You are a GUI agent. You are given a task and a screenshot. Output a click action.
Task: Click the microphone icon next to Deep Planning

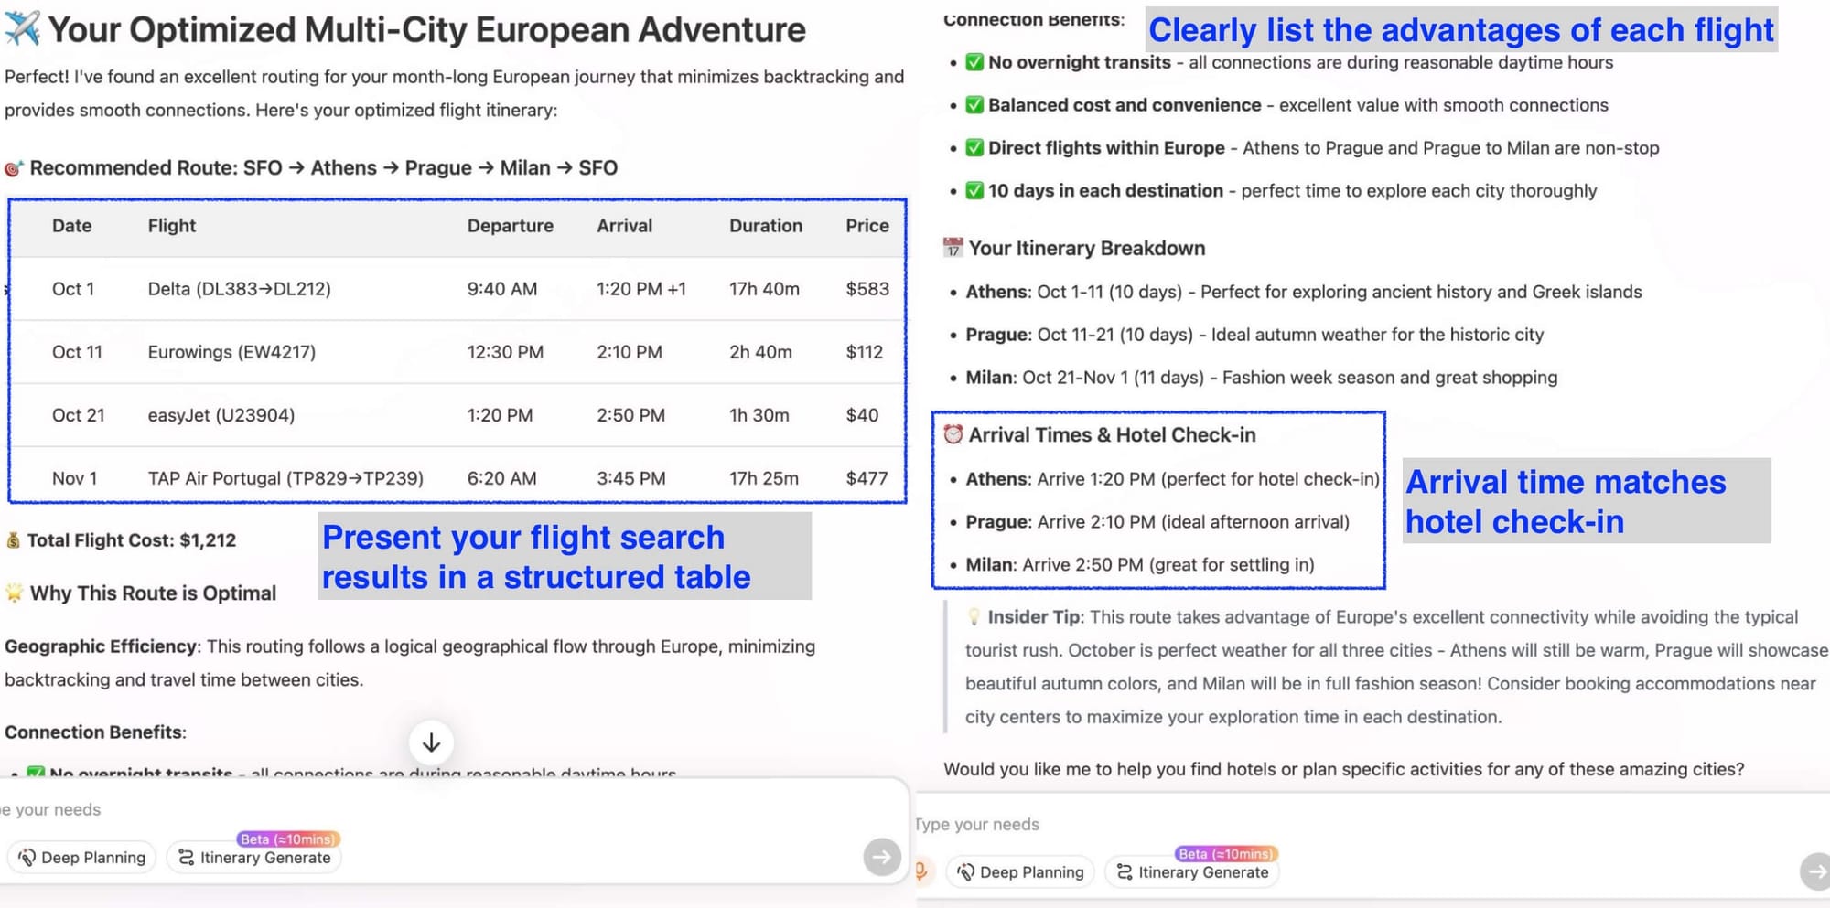920,871
